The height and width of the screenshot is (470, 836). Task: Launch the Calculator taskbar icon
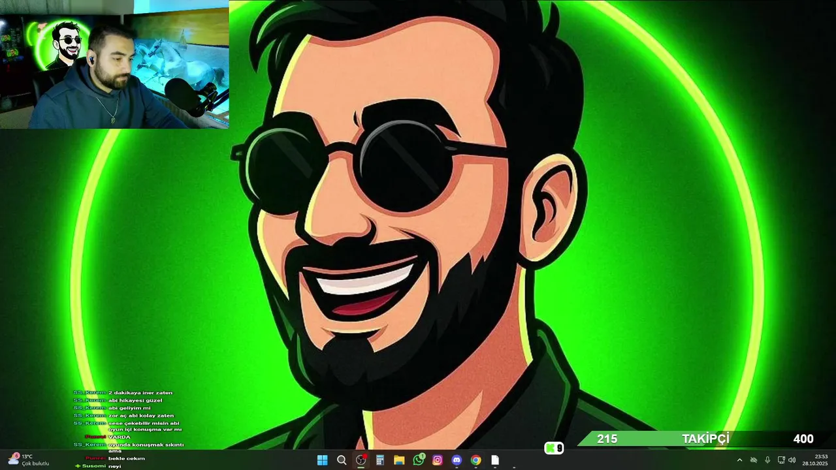pyautogui.click(x=379, y=460)
